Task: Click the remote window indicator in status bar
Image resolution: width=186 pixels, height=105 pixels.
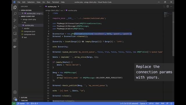Action: [14, 104]
